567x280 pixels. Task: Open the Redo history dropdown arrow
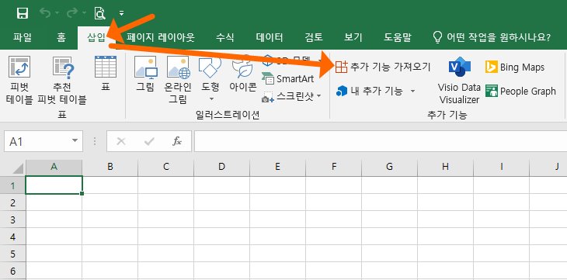(x=84, y=13)
